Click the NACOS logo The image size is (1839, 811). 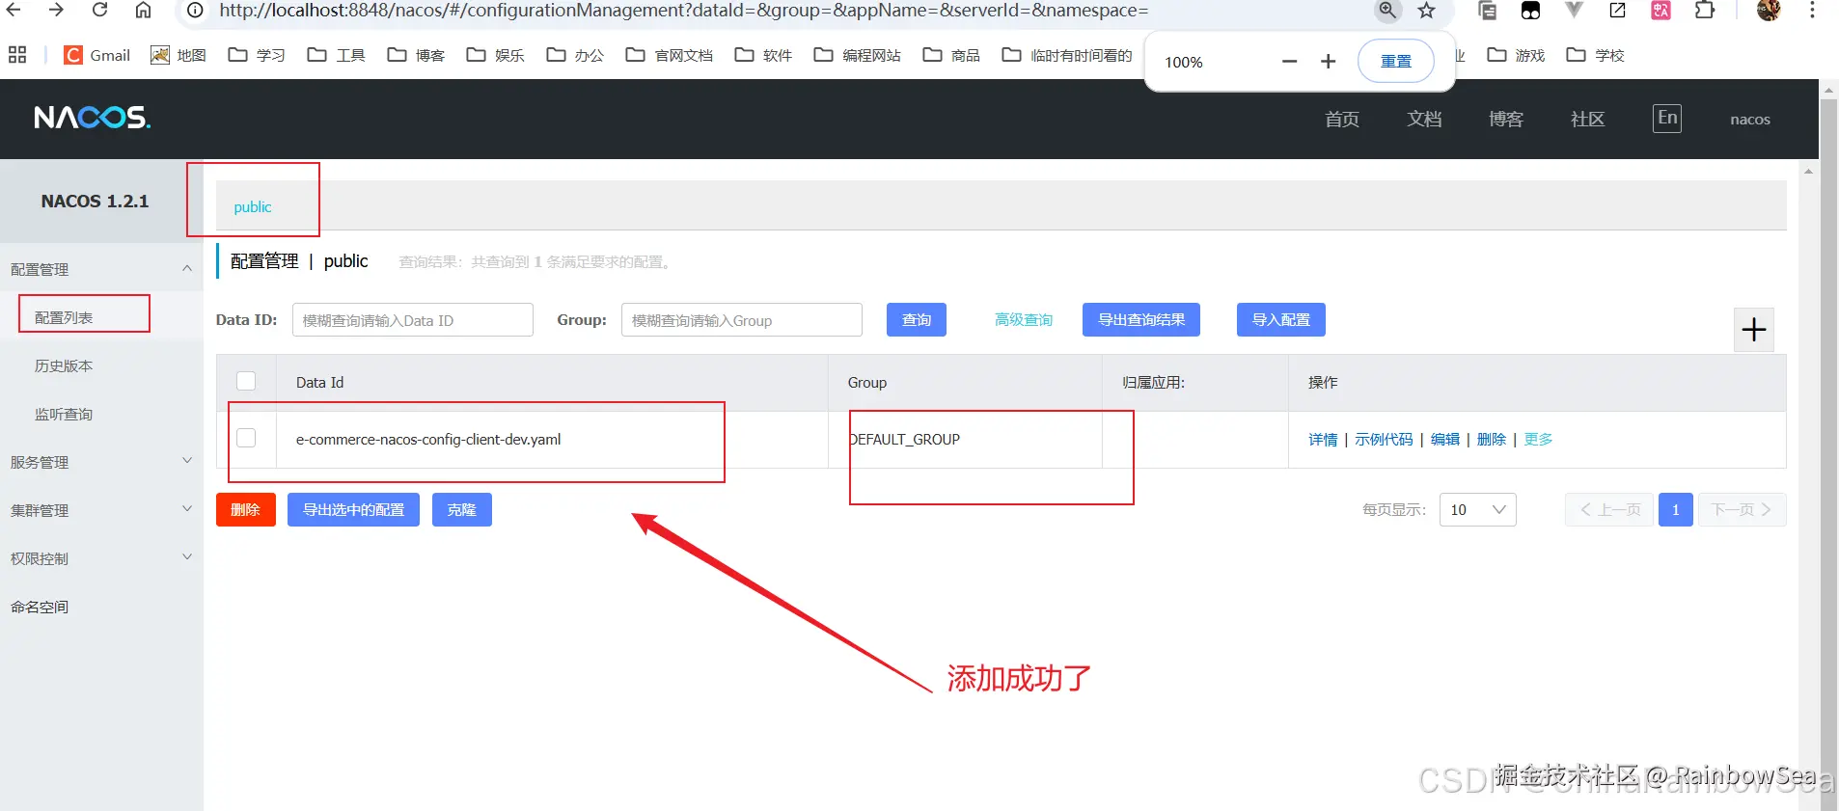coord(93,118)
